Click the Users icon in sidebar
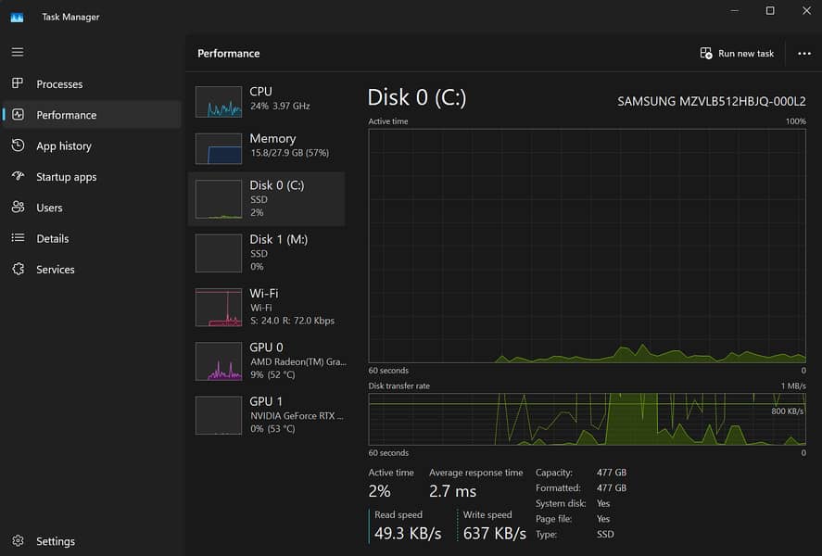 pyautogui.click(x=18, y=208)
